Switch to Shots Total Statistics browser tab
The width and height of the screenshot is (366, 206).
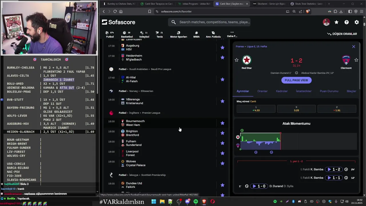(x=307, y=4)
